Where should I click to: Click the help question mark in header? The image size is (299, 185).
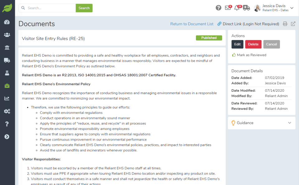(219, 8)
